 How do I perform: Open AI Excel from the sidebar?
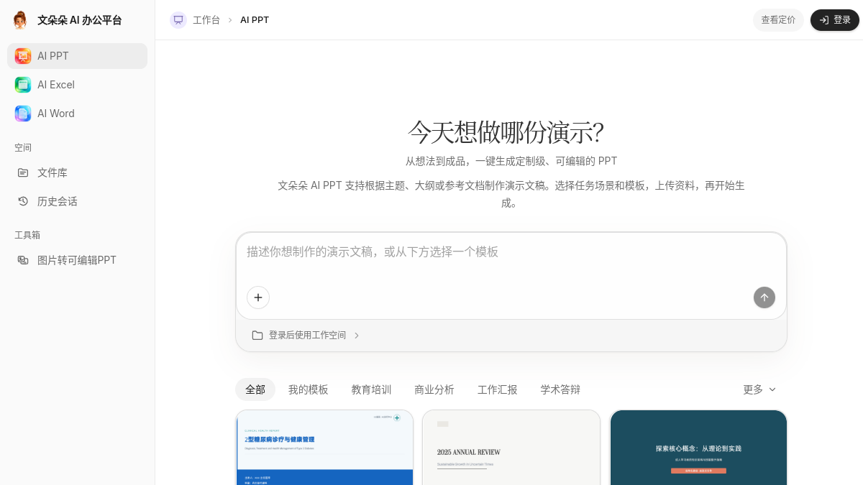pos(77,85)
